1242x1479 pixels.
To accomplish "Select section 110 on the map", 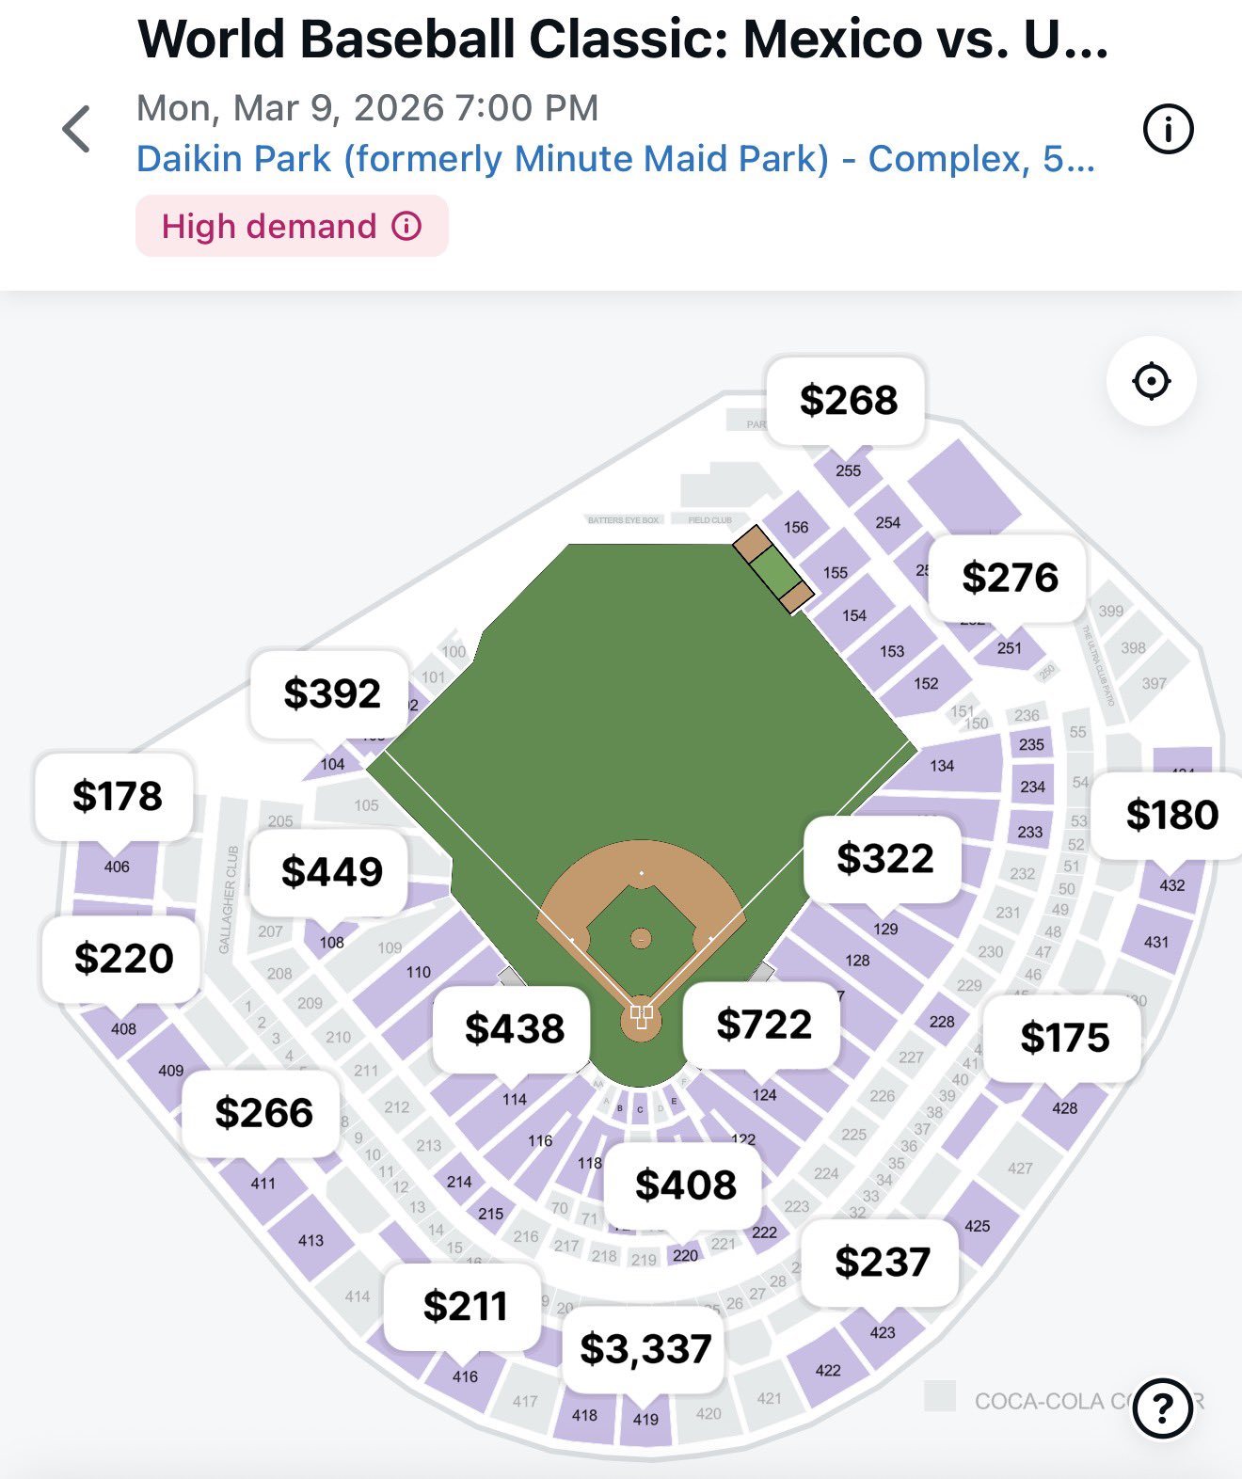I will [x=419, y=972].
